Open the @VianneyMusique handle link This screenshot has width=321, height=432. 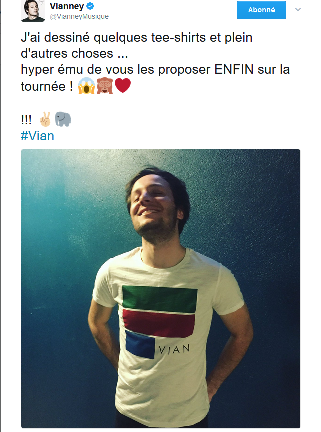click(79, 16)
